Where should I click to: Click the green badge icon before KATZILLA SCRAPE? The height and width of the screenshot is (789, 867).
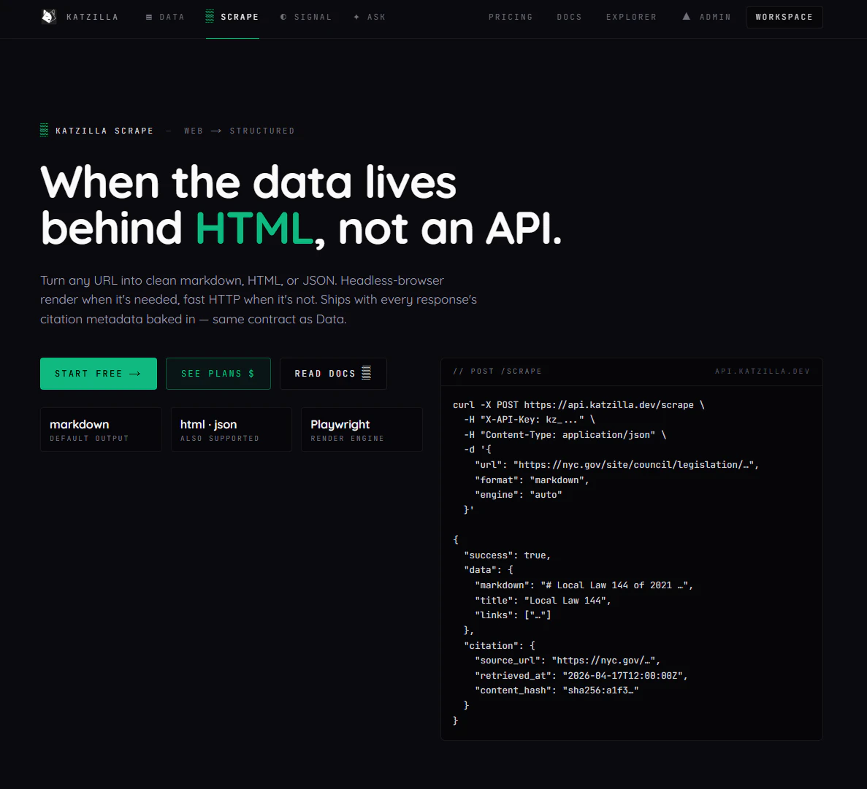tap(43, 130)
